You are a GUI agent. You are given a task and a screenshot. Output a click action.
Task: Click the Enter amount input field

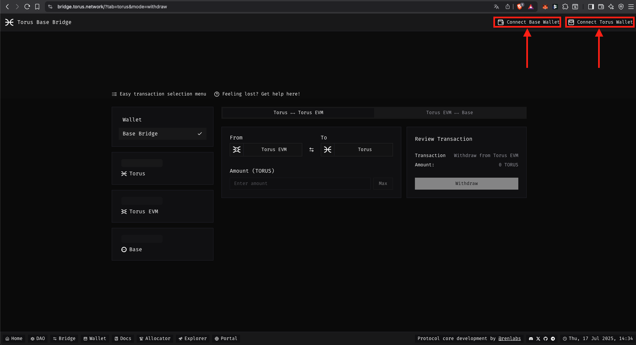300,184
